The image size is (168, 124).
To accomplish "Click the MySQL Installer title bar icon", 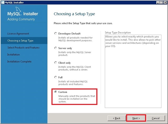I will [x=3, y=2].
